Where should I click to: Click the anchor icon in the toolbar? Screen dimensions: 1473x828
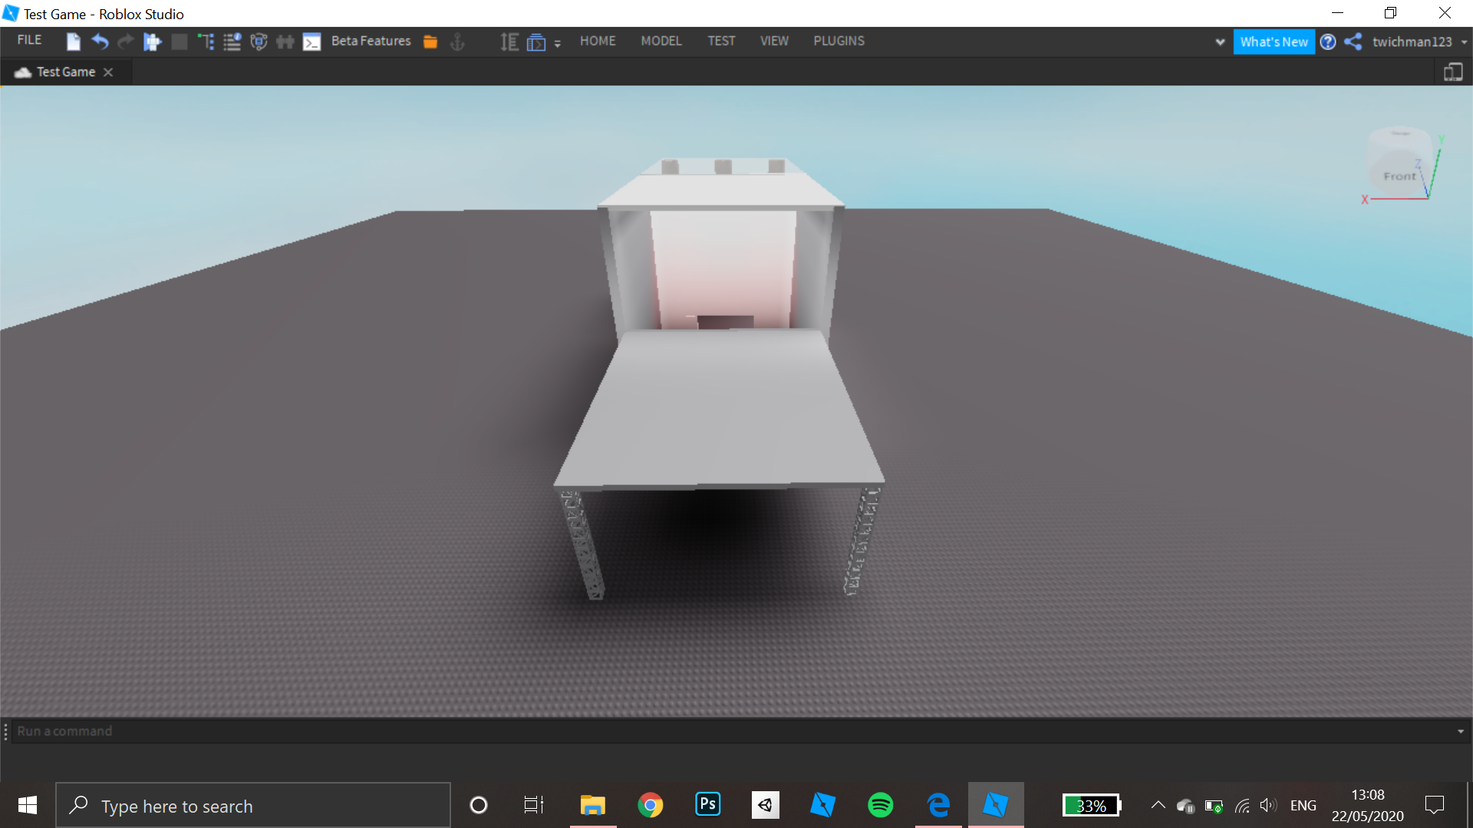(456, 43)
